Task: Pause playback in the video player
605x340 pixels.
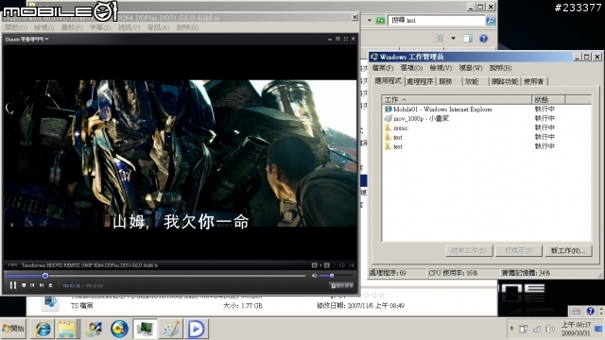Action: coord(12,285)
